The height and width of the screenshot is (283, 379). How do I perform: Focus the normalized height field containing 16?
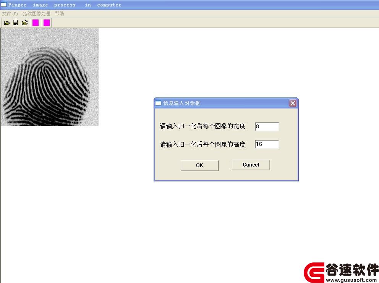pos(267,144)
